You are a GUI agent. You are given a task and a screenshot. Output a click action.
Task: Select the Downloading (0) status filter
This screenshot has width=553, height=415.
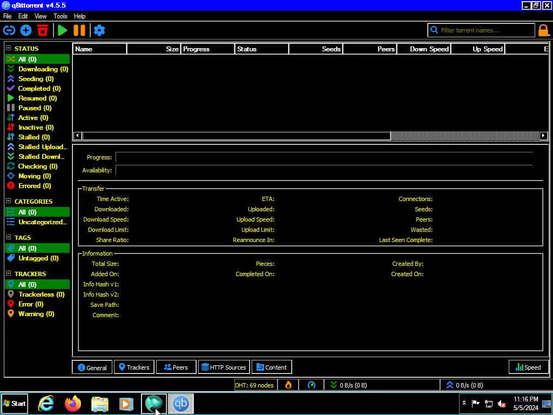[x=37, y=69]
